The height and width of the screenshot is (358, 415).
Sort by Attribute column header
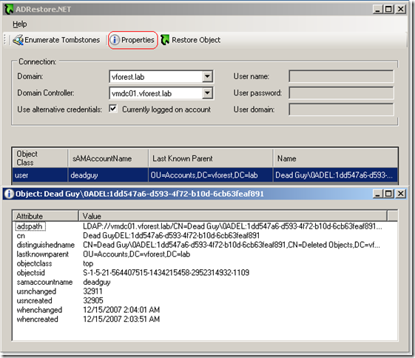pos(45,216)
